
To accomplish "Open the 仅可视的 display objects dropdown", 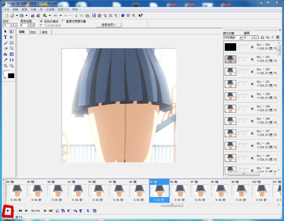I will click(x=240, y=37).
